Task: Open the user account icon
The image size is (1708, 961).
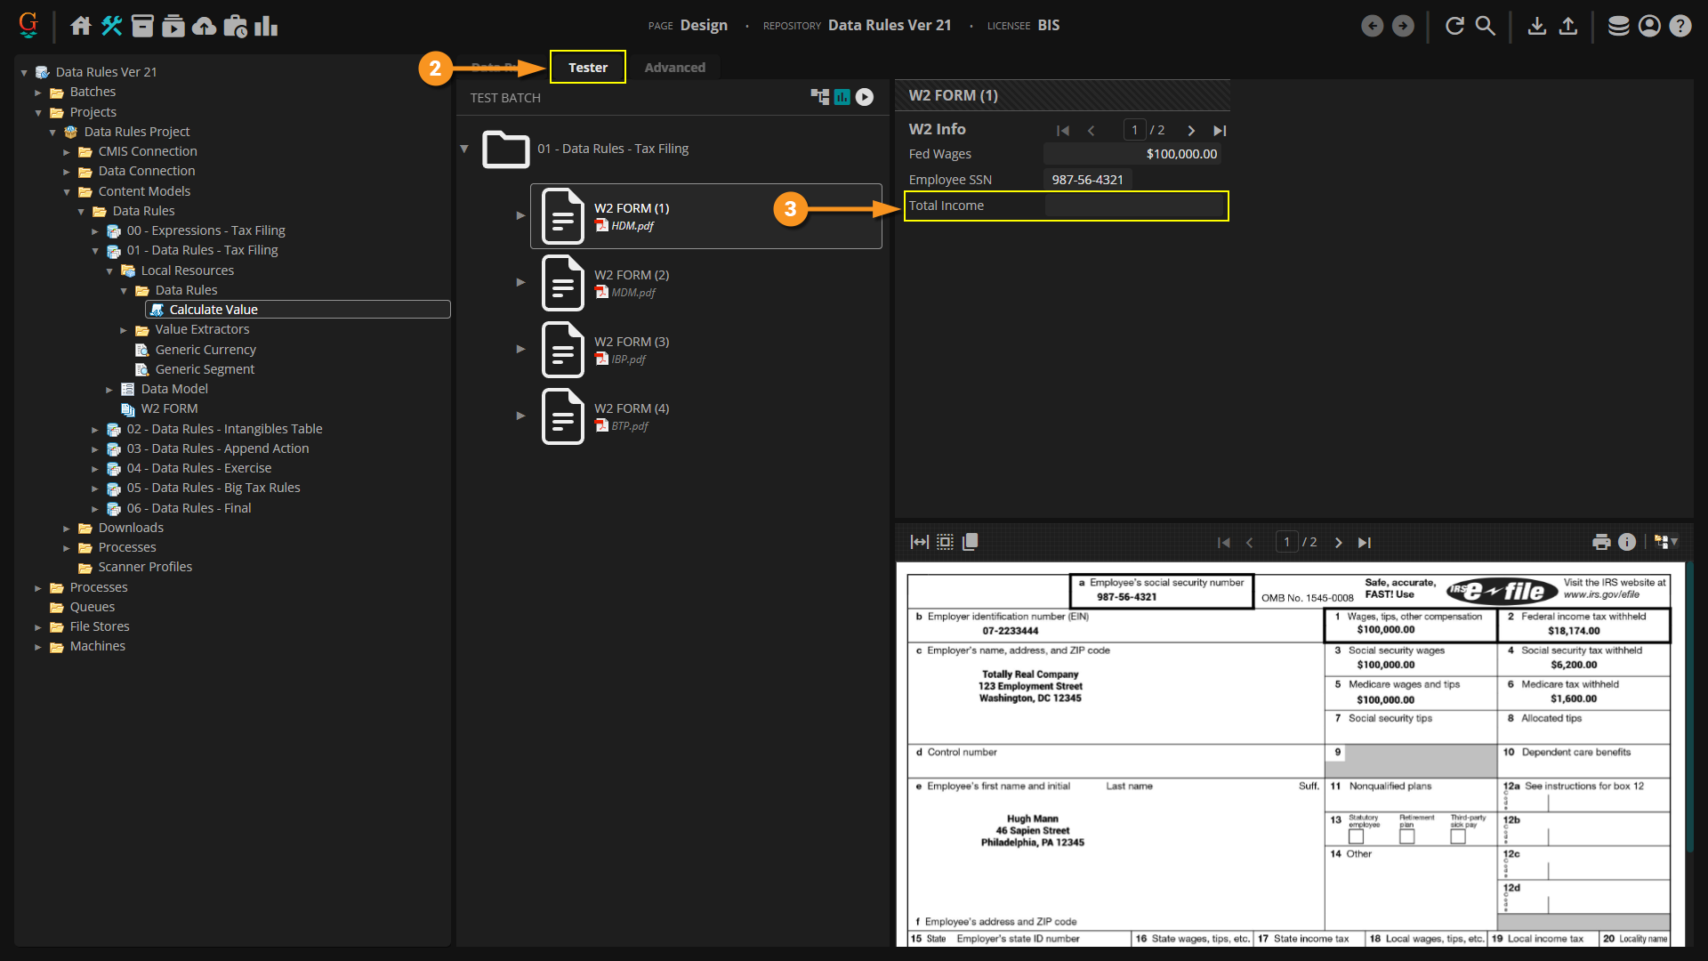Action: point(1649,26)
